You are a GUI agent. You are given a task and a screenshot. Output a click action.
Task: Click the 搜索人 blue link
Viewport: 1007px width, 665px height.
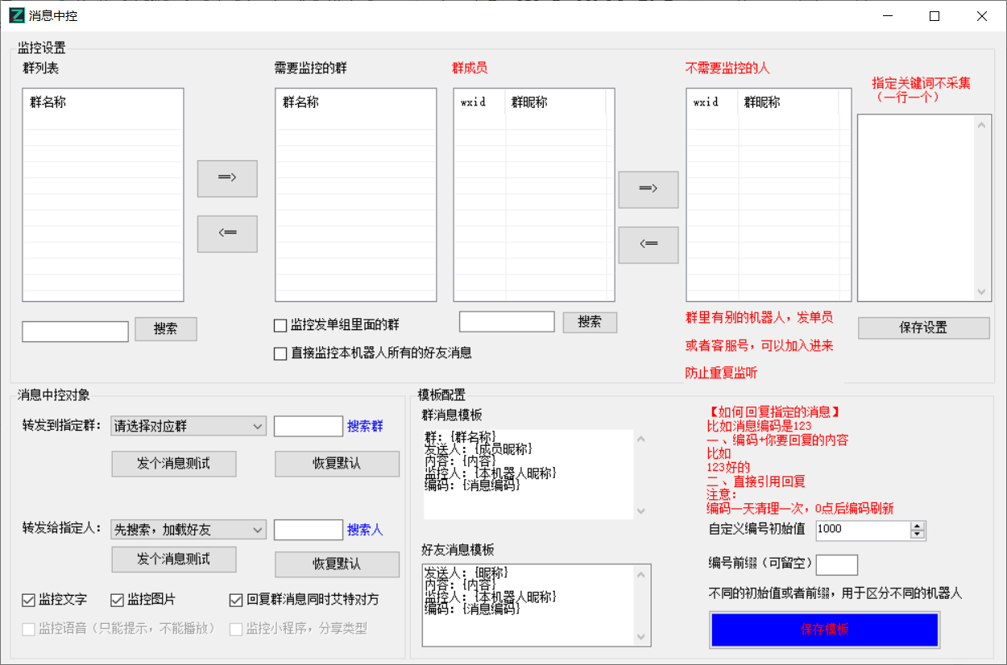(x=365, y=530)
